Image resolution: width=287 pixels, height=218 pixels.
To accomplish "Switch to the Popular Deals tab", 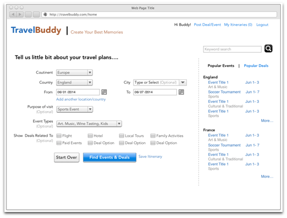I will coord(256,66).
